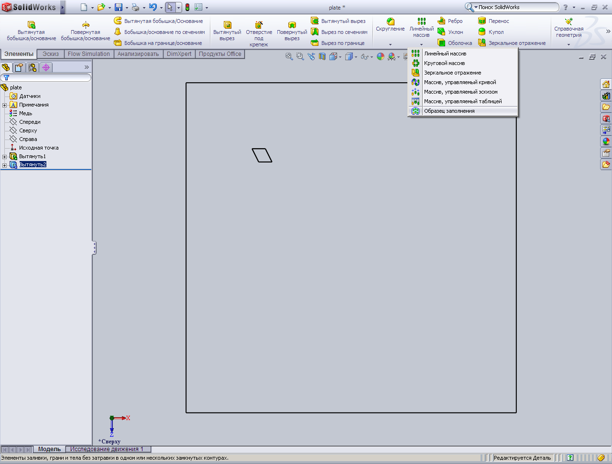Open the dropdown arrow under Скругление
The width and height of the screenshot is (612, 464).
[390, 45]
